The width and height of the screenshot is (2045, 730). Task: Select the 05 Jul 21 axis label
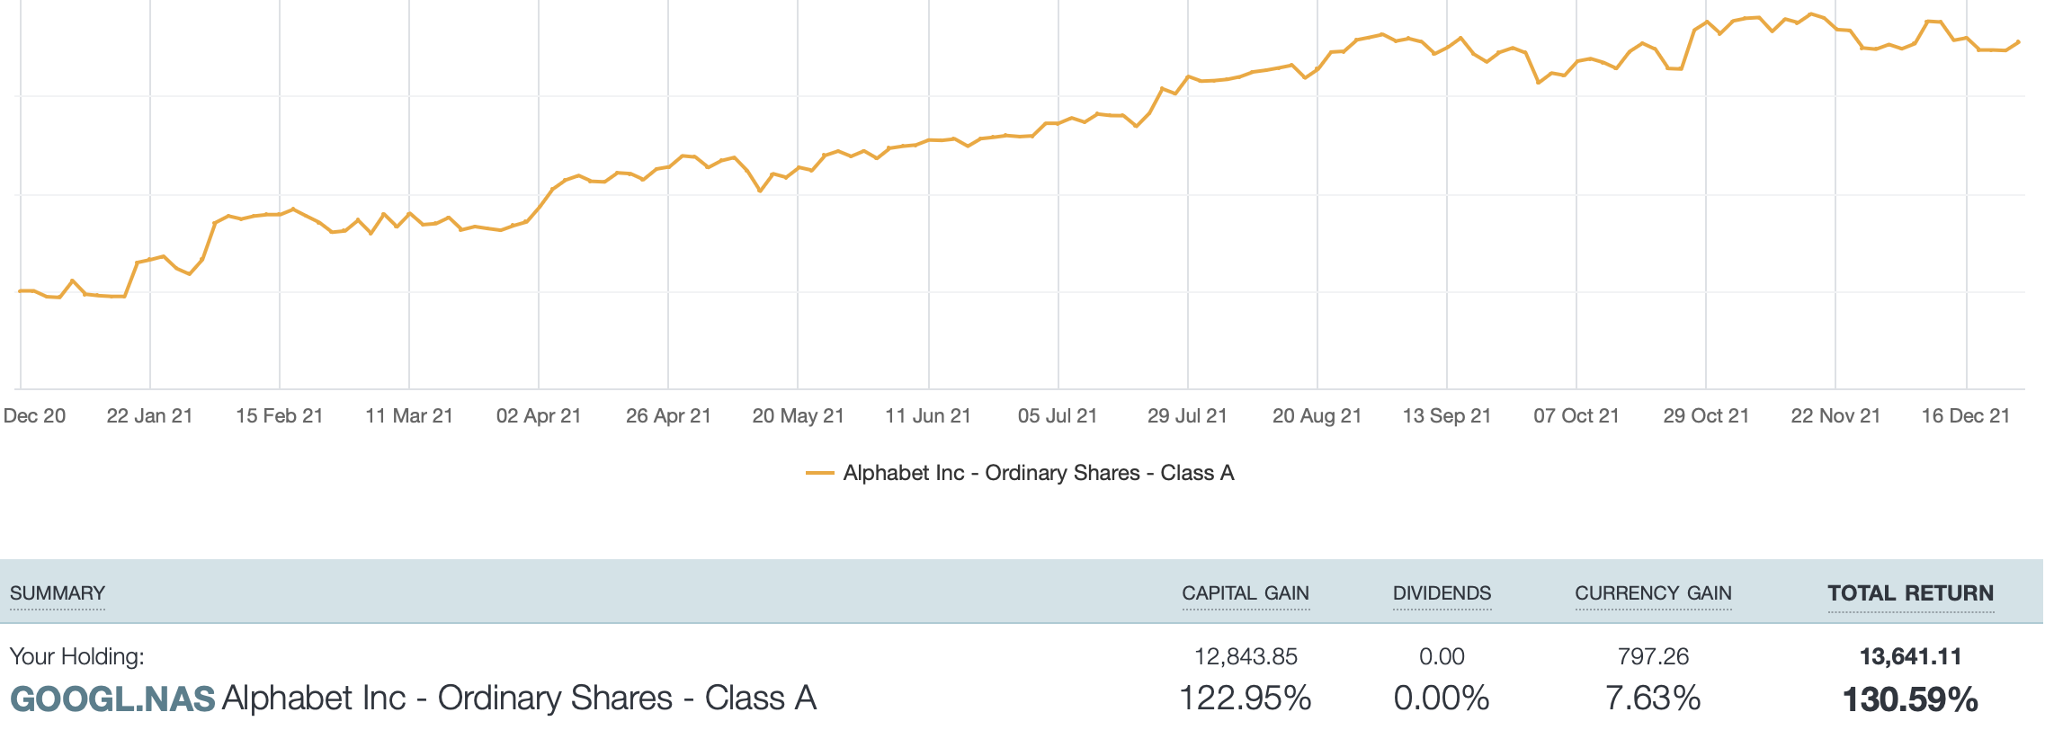click(x=1058, y=416)
